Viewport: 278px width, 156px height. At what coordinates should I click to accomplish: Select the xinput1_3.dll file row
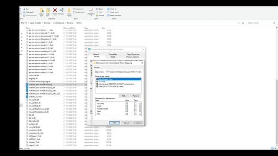point(69,145)
